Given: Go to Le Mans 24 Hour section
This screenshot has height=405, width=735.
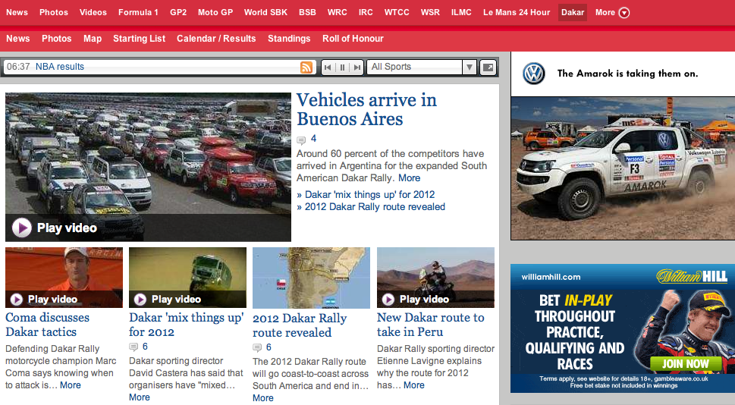Looking at the screenshot, I should point(517,12).
